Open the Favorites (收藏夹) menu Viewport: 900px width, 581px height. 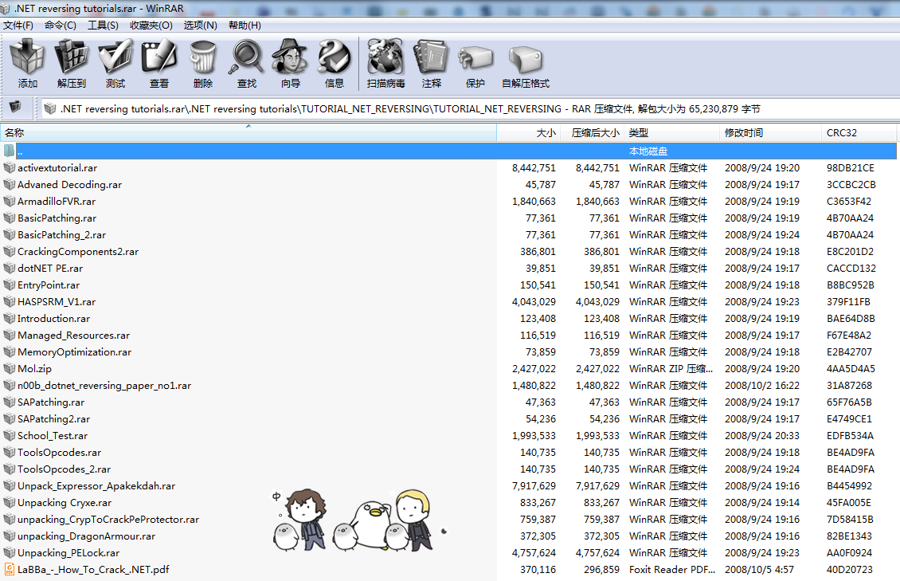tap(151, 26)
